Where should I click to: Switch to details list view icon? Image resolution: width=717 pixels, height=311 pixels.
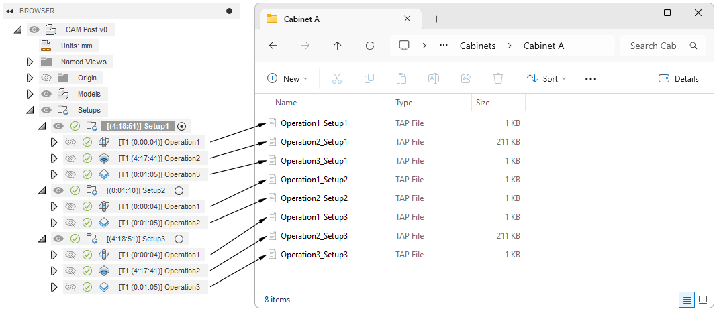tap(687, 299)
